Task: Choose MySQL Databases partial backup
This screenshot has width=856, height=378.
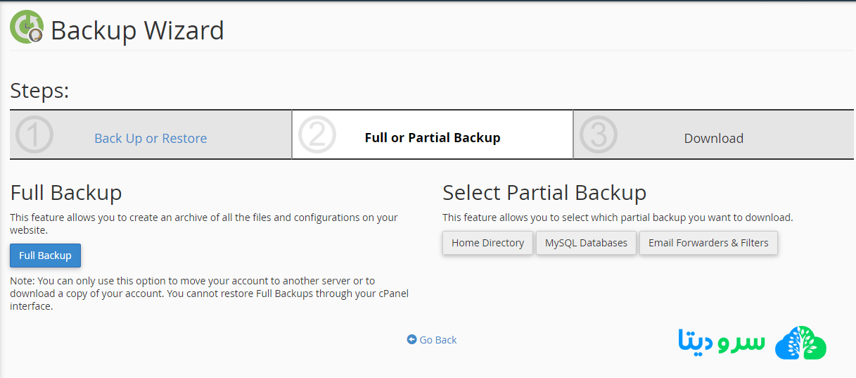Action: [586, 243]
